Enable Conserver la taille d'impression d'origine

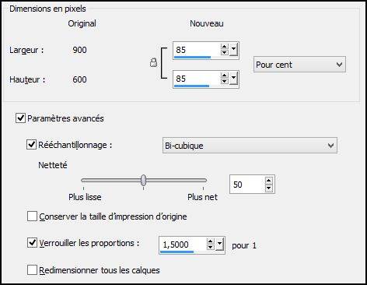[32, 216]
